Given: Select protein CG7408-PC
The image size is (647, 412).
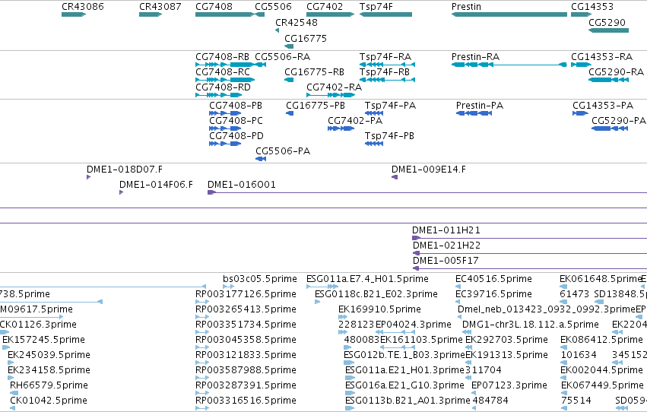Looking at the screenshot, I should [225, 128].
